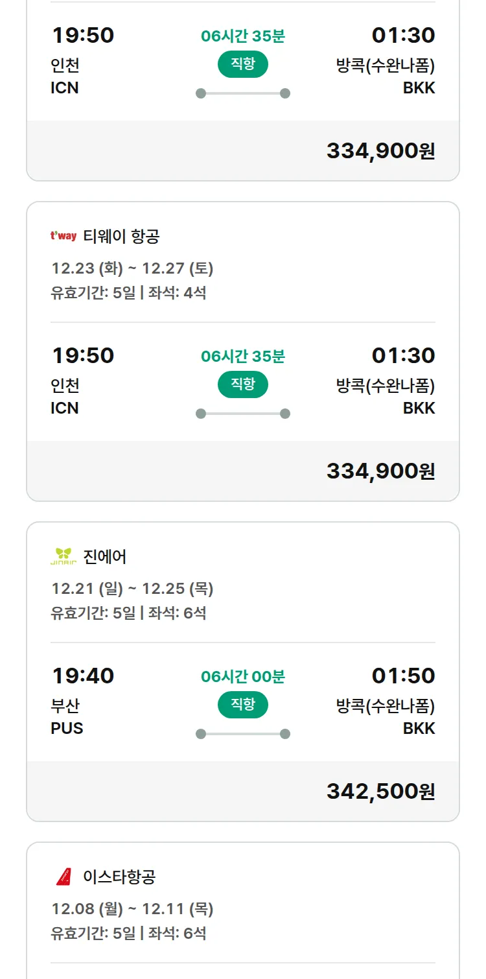Click the 19:40 departure time from 부산
This screenshot has height=979, width=486.
point(83,676)
